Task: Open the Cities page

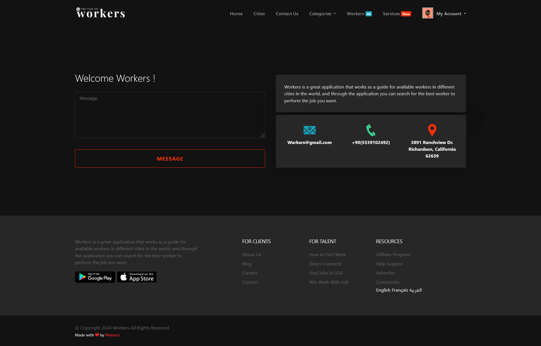Action: click(259, 14)
